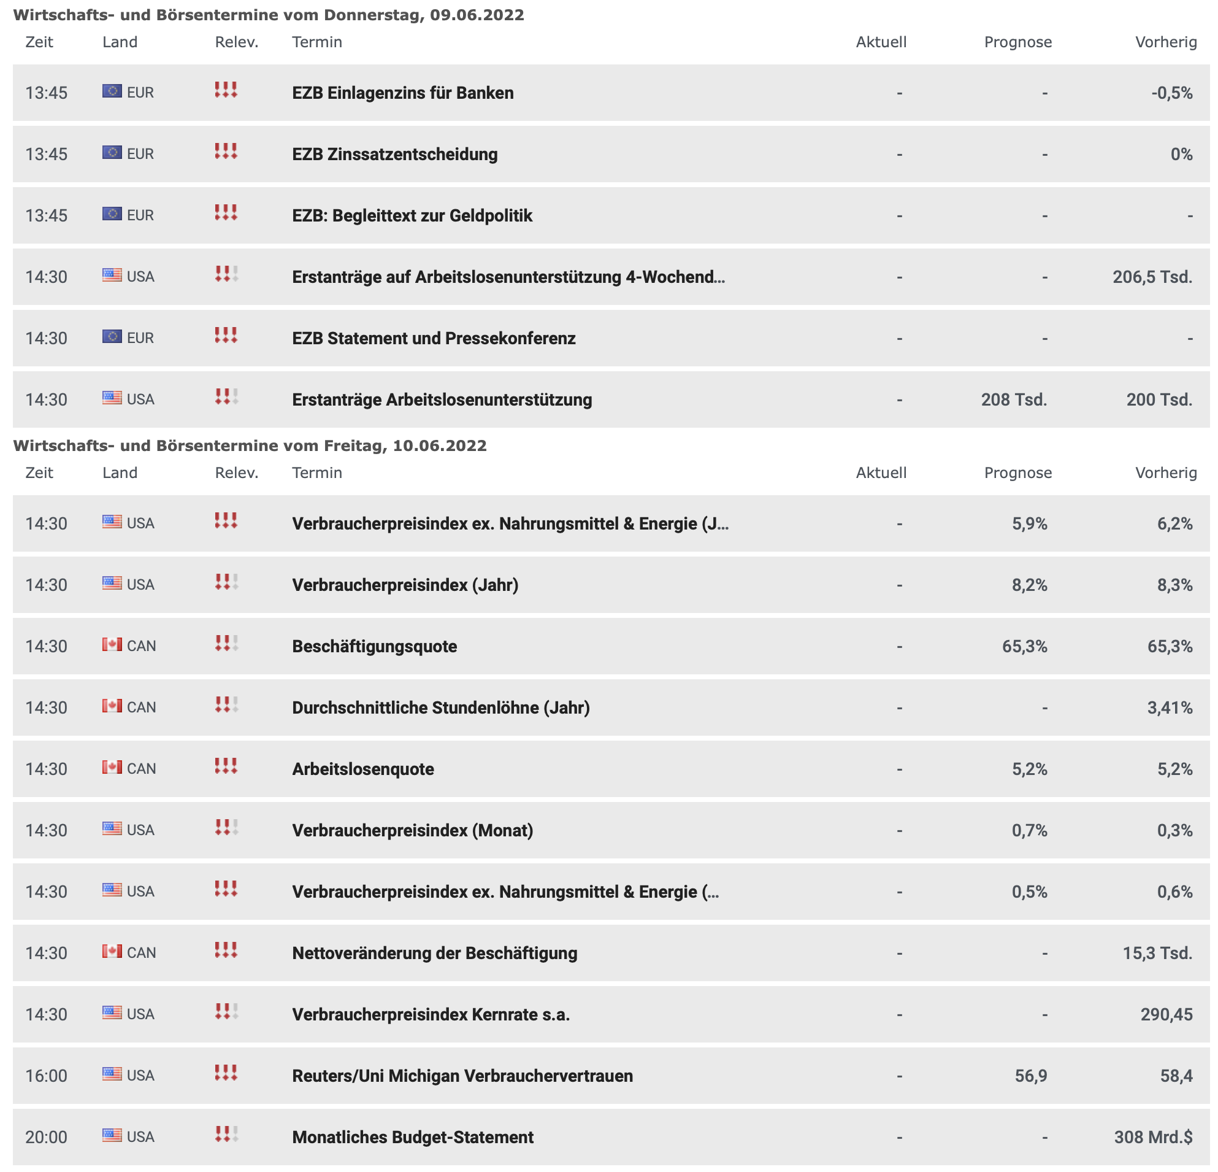
Task: Click relevance marks for Beschäftigungsquote
Action: pos(226,644)
